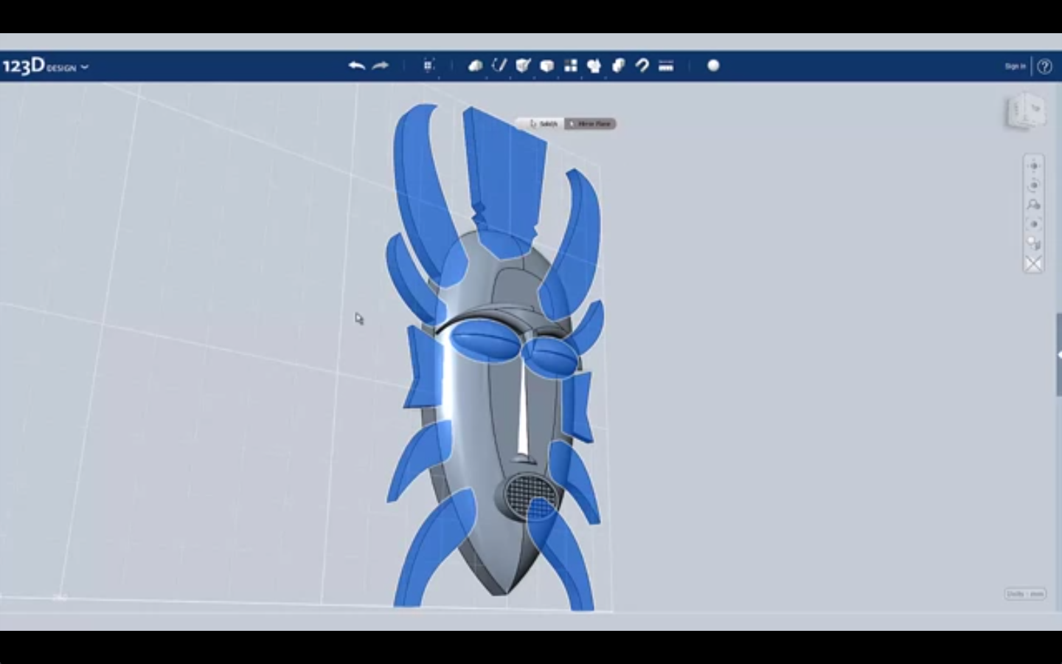Click the view cube navigator
The width and height of the screenshot is (1062, 664).
1026,112
